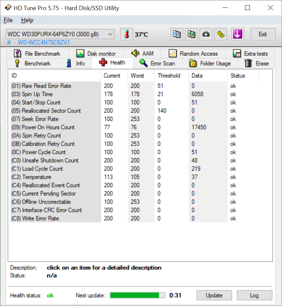Click the Current column header
The image size is (282, 306).
pyautogui.click(x=114, y=76)
